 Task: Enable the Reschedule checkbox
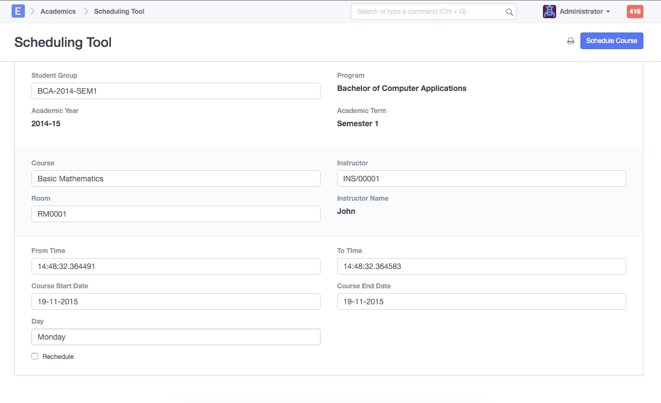(x=35, y=356)
